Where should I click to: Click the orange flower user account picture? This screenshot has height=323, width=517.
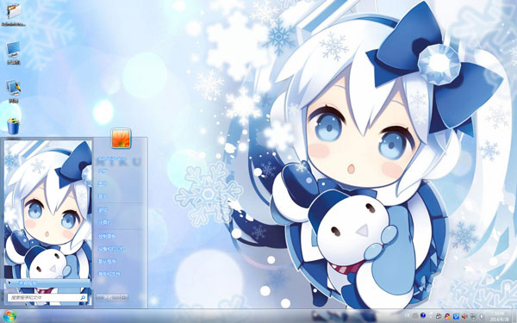[121, 138]
